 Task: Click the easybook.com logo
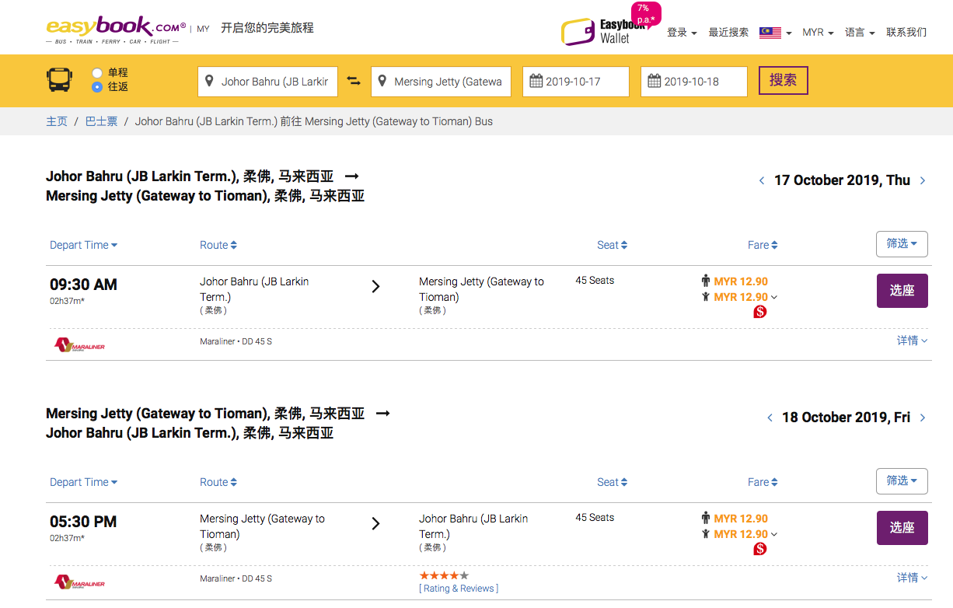[x=116, y=29]
